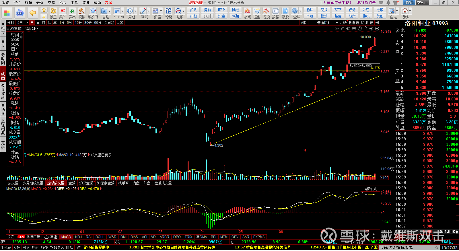Select the hand pan tool icon
This screenshot has height=251, width=459.
(x=359, y=28)
